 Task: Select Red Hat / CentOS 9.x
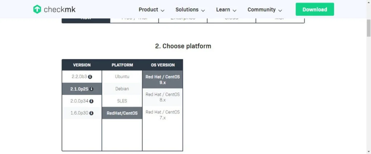[x=163, y=80]
